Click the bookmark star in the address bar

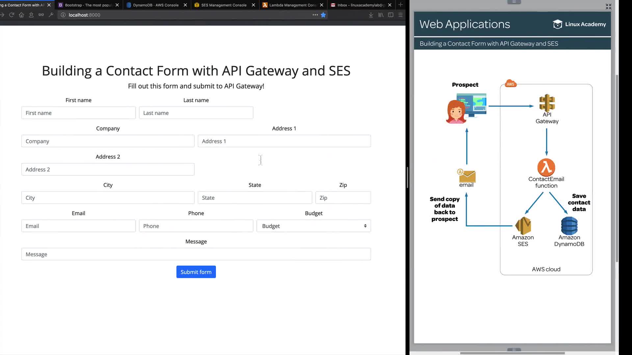323,15
